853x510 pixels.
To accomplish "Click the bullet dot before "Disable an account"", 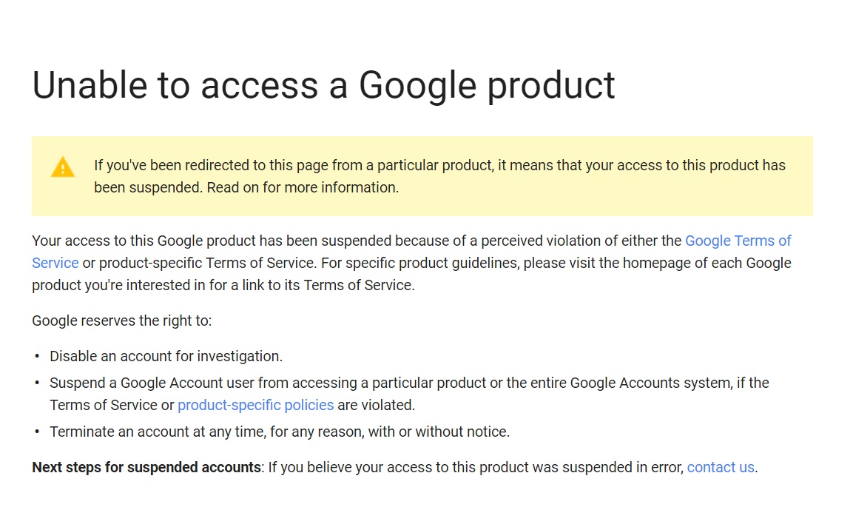I will (37, 356).
